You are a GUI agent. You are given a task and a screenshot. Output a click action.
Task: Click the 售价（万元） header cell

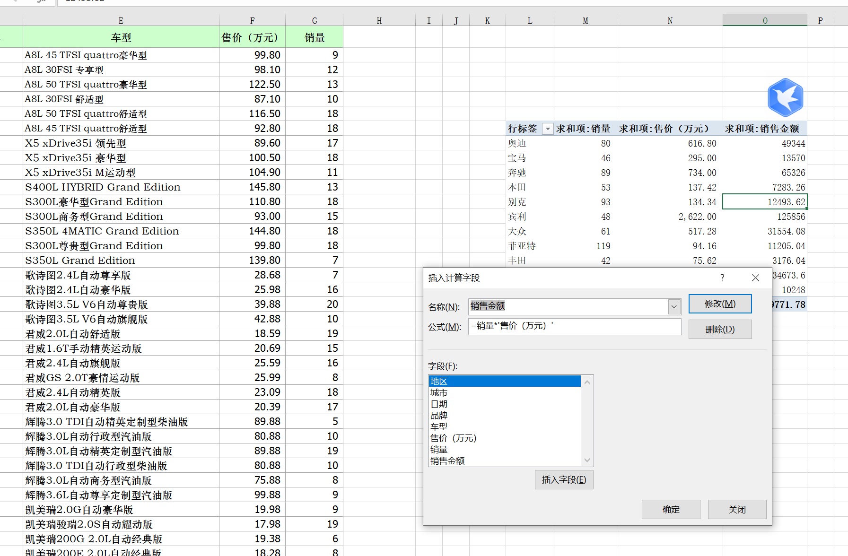pos(253,37)
